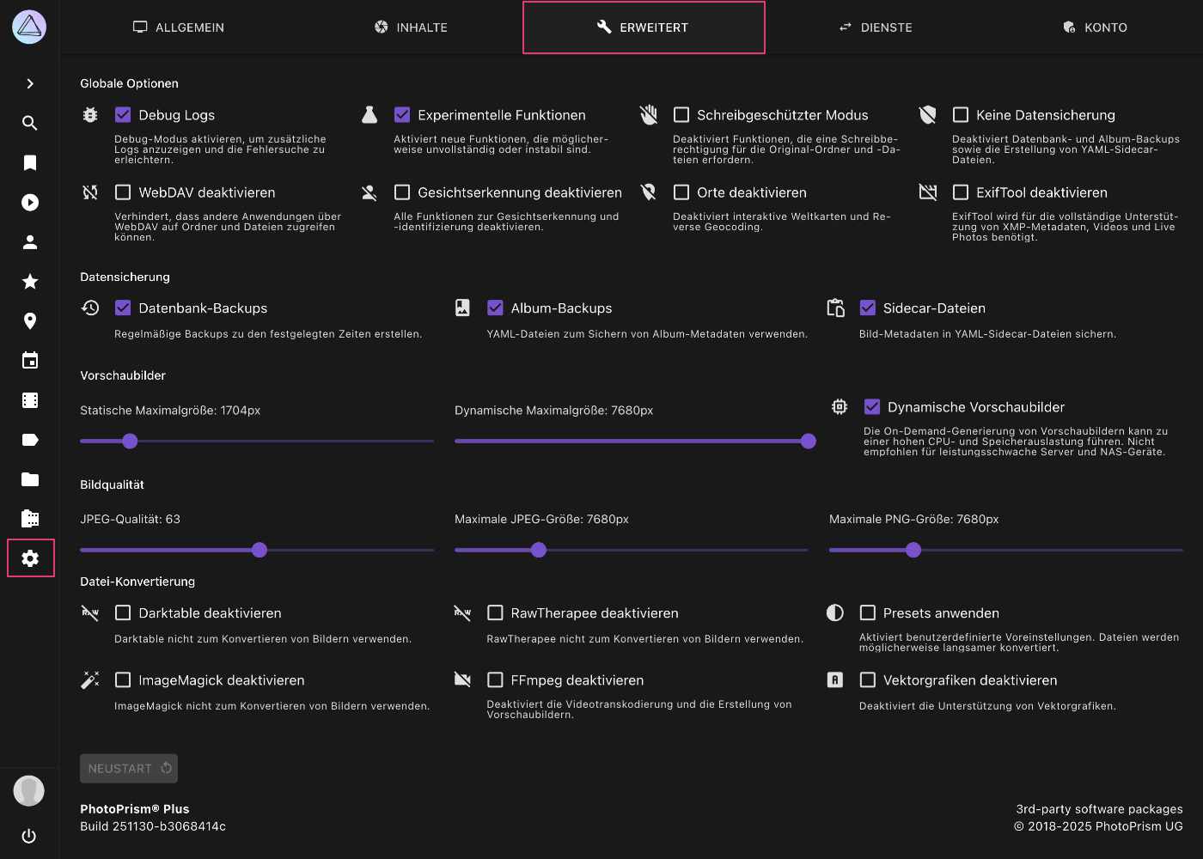This screenshot has height=859, width=1203.
Task: Open favorites using the star icon
Action: [x=29, y=281]
